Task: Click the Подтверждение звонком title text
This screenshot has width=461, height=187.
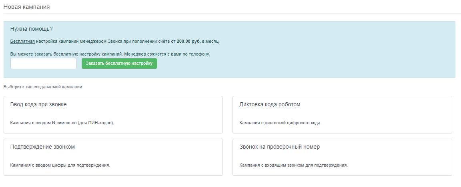Action: (x=43, y=147)
